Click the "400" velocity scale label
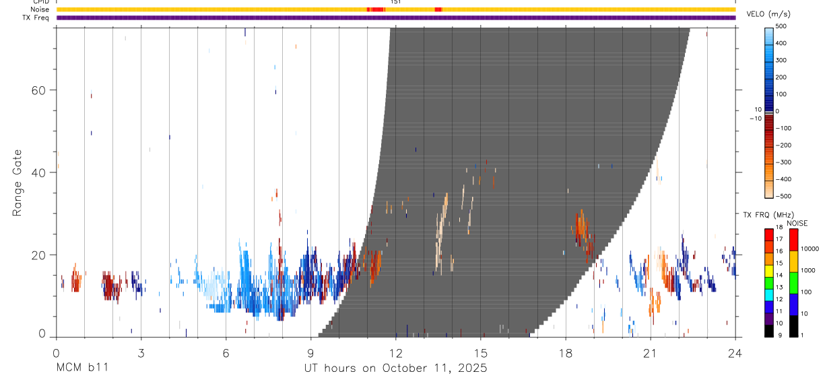The height and width of the screenshot is (382, 827). pos(781,43)
